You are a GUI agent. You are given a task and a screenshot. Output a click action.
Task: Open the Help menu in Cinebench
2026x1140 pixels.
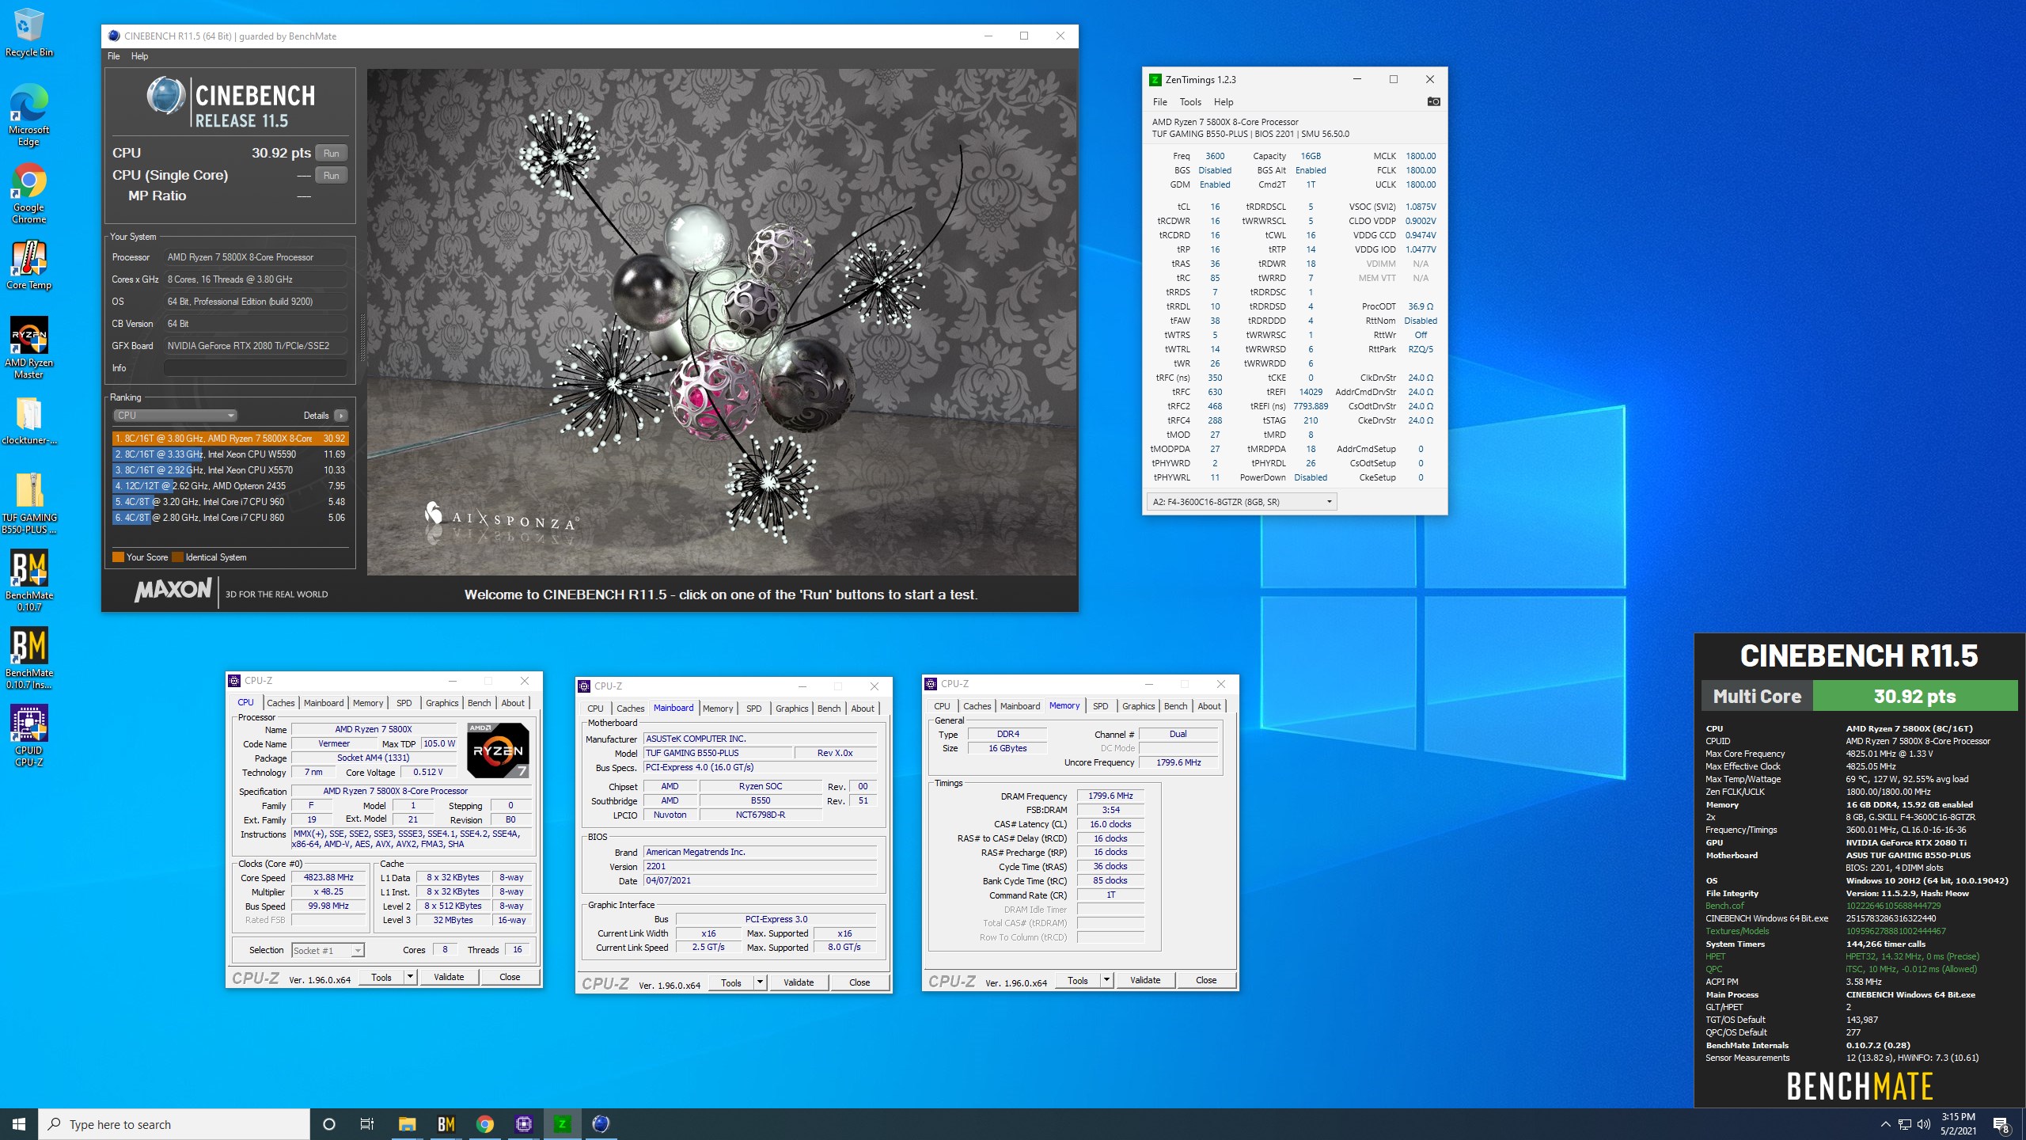tap(139, 56)
